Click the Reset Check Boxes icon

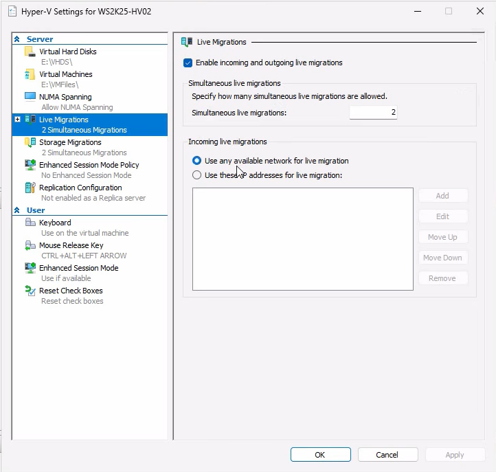click(x=30, y=291)
